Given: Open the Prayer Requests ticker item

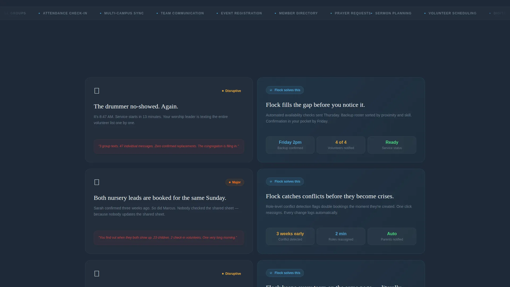Looking at the screenshot, I should click(x=351, y=13).
